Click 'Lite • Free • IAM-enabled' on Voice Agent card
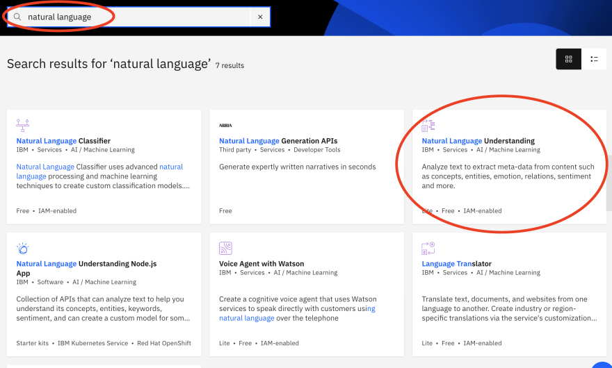The width and height of the screenshot is (612, 368). click(x=259, y=343)
